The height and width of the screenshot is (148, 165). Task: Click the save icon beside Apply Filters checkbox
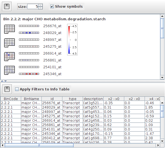pos(6,89)
